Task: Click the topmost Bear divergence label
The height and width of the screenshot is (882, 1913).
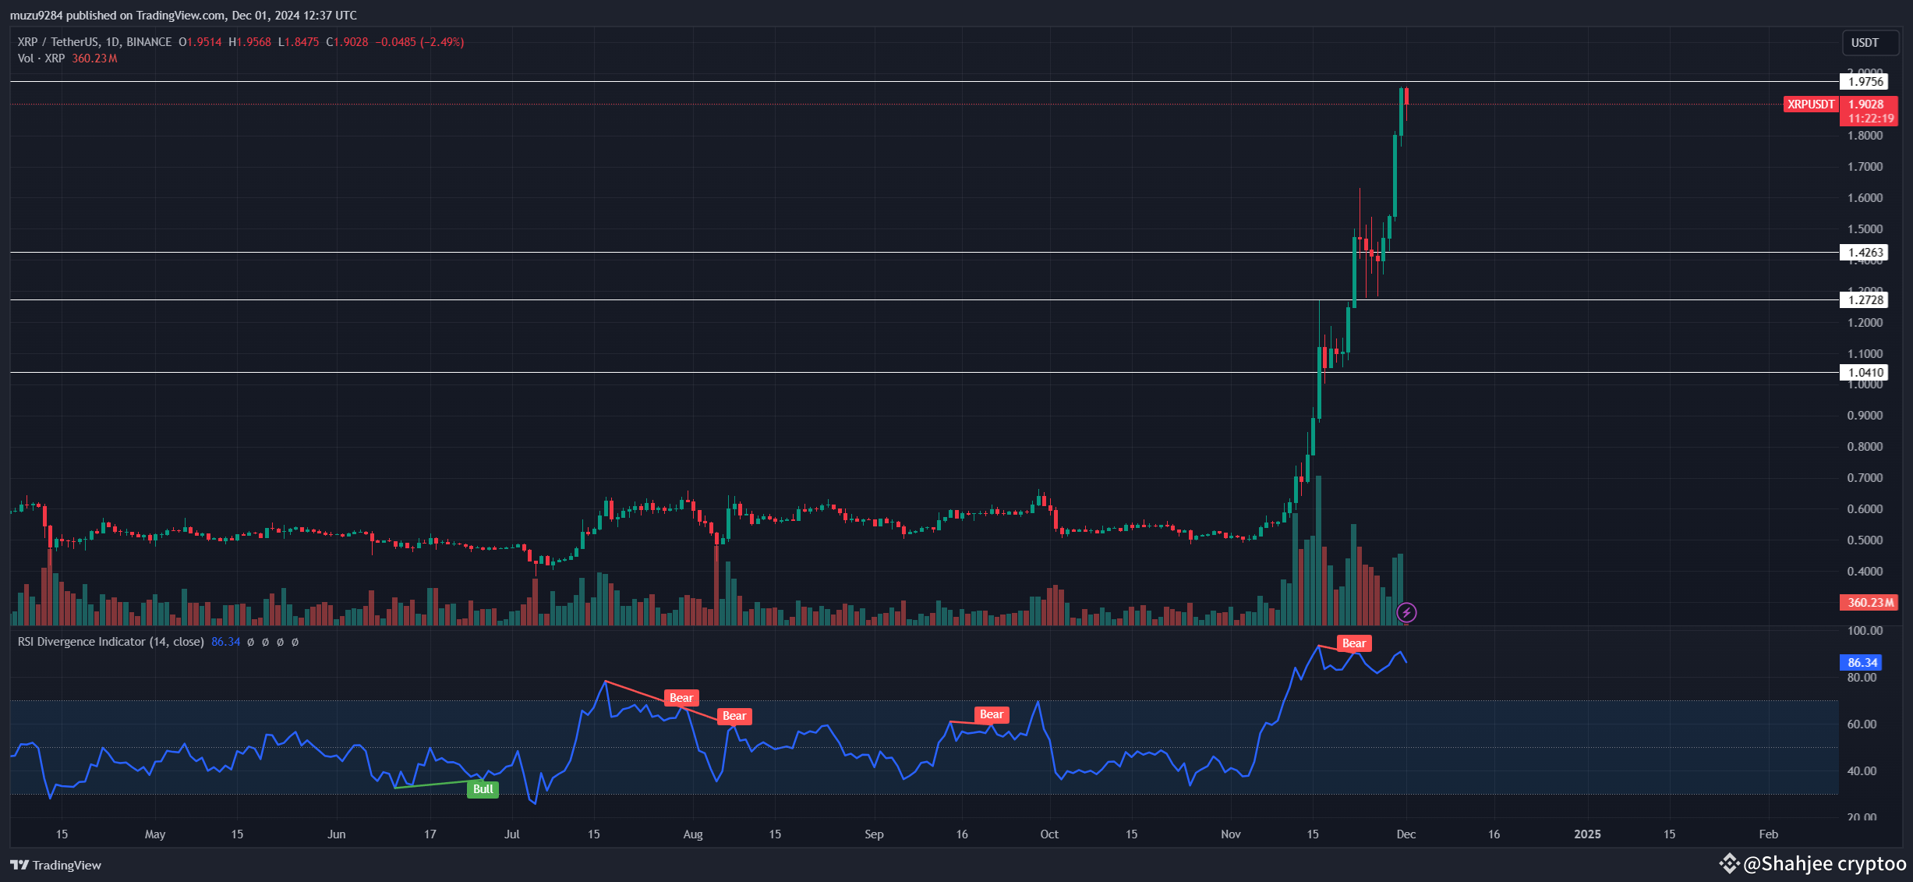Action: point(1354,643)
